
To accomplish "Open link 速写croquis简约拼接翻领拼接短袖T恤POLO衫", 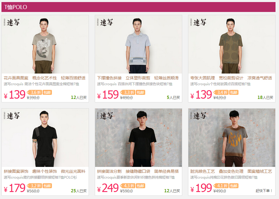I will pyautogui.click(x=40, y=177).
